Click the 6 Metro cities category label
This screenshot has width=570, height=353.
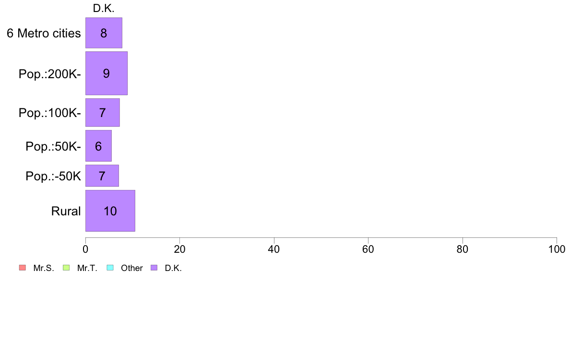[x=44, y=33]
